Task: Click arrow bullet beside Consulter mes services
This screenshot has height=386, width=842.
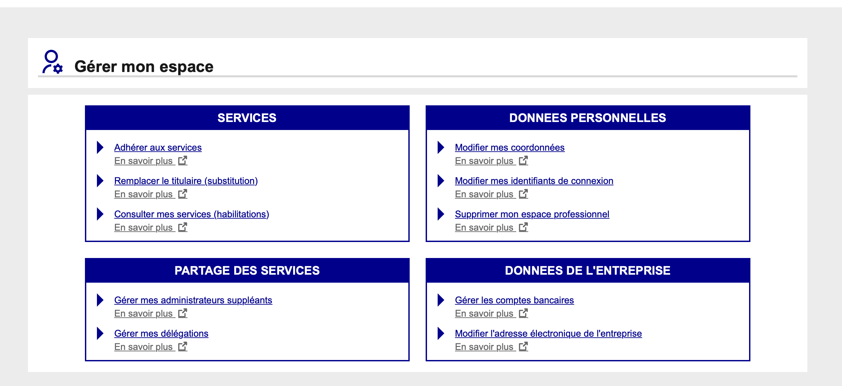Action: tap(100, 214)
